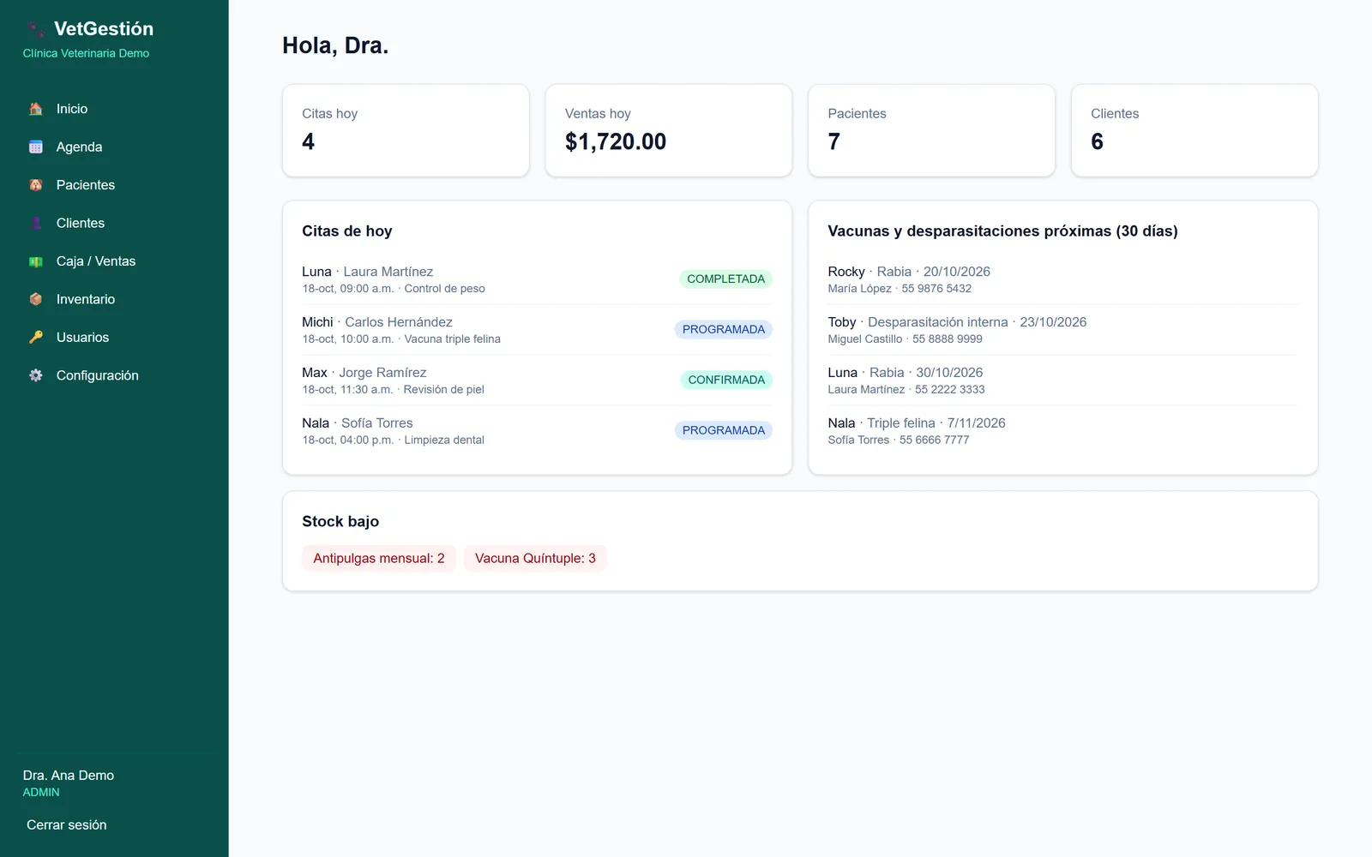The image size is (1372, 857).
Task: Click the VetGestión paw logo icon
Action: pyautogui.click(x=36, y=29)
